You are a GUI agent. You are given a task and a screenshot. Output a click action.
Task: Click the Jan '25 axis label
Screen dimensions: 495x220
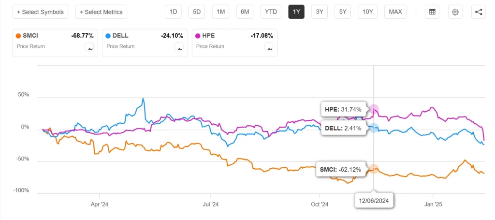coord(433,205)
